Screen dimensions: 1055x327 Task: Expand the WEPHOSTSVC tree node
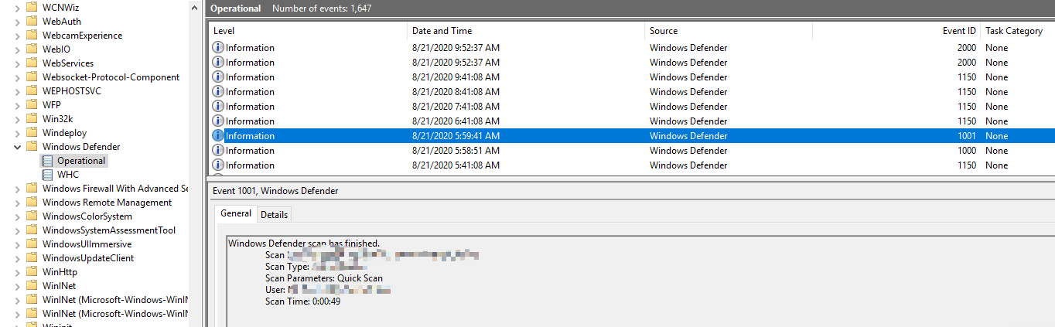click(17, 91)
